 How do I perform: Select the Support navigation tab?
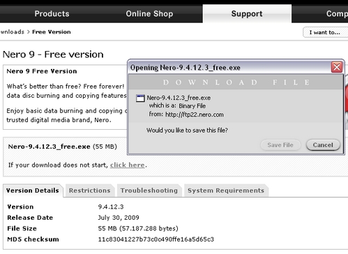pyautogui.click(x=247, y=14)
